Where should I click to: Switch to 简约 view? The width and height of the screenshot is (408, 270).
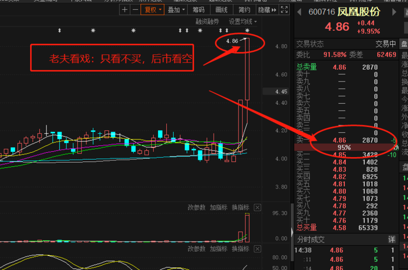tap(244, 10)
